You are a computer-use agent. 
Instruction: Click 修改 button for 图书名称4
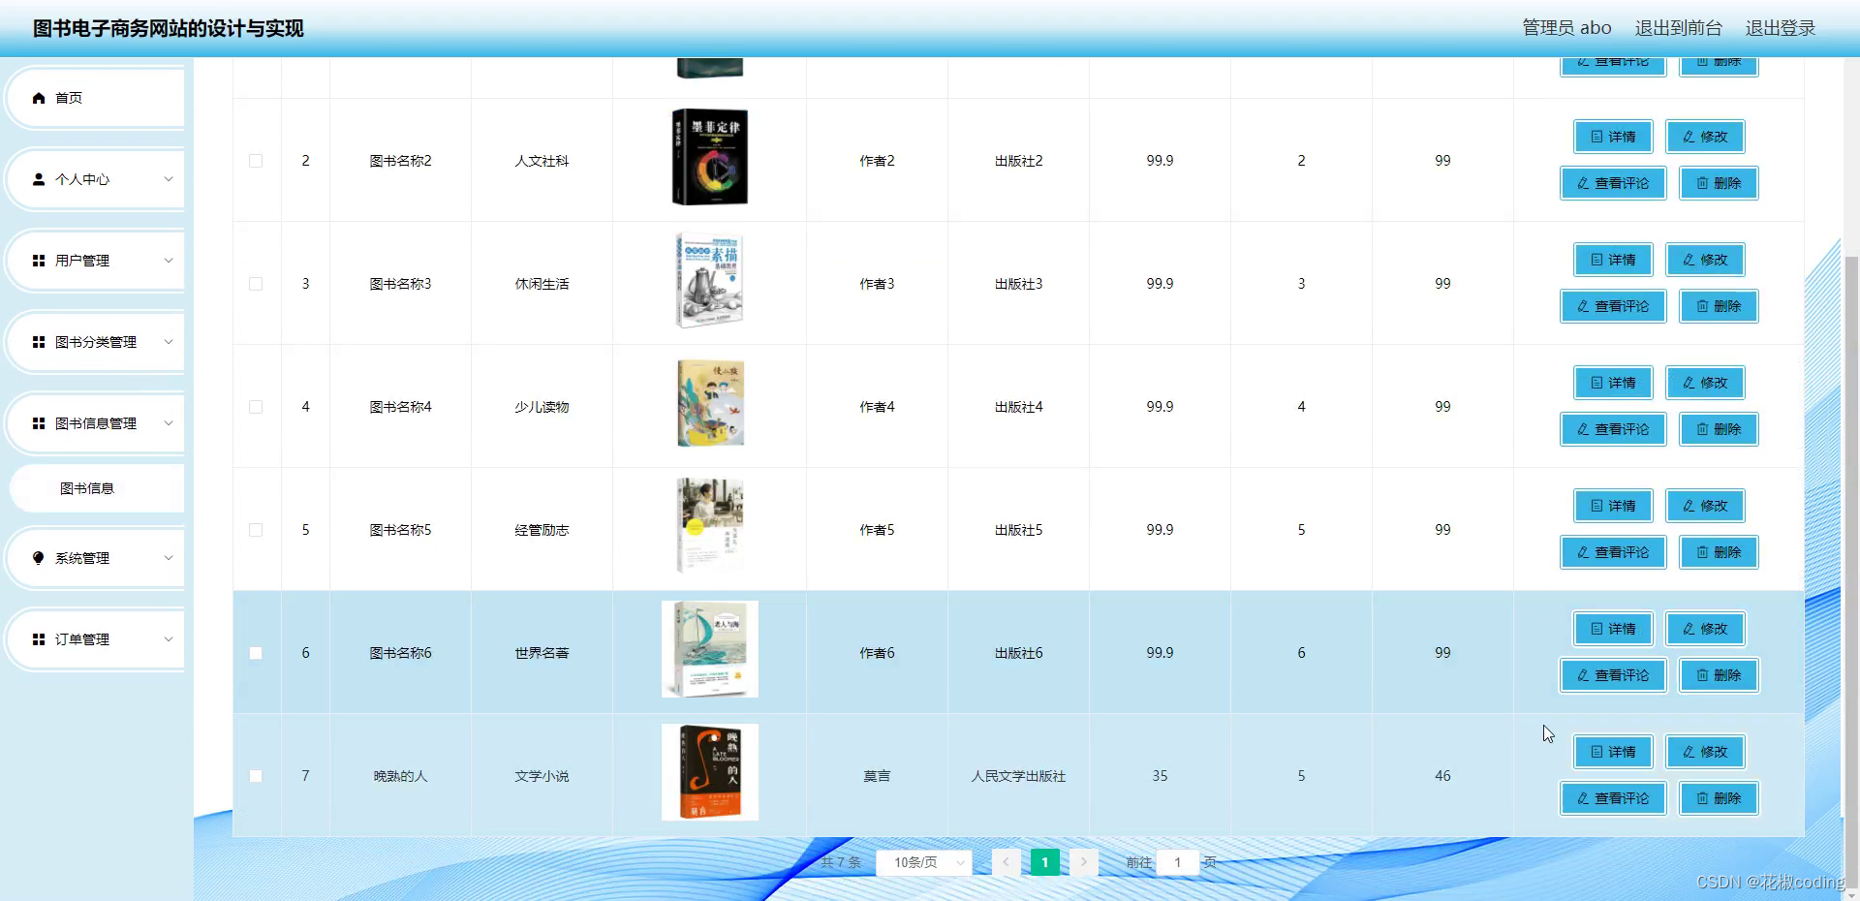[x=1705, y=383]
